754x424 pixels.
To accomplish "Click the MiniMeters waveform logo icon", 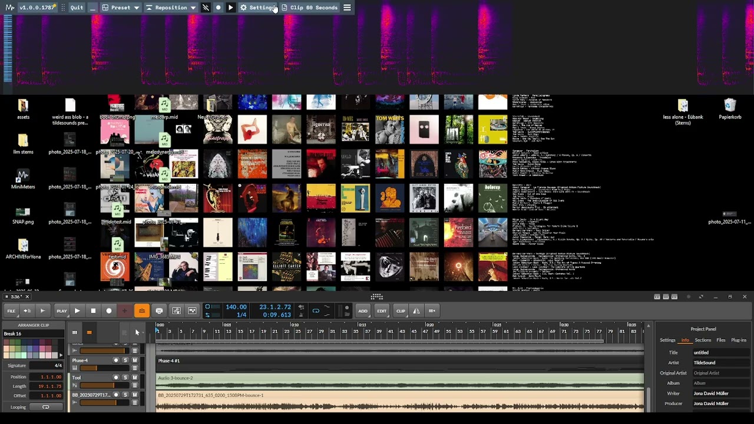I will point(10,8).
